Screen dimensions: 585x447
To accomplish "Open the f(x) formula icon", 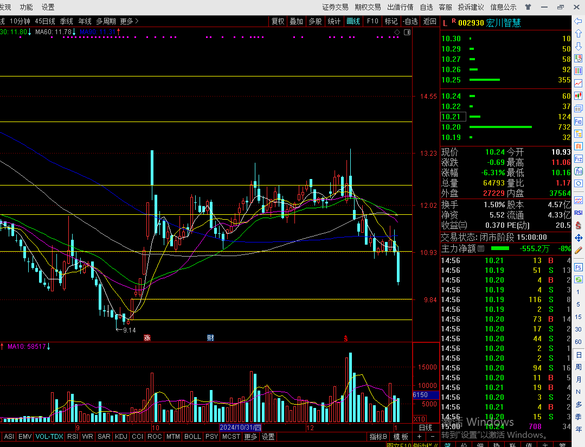I will pyautogui.click(x=578, y=171).
